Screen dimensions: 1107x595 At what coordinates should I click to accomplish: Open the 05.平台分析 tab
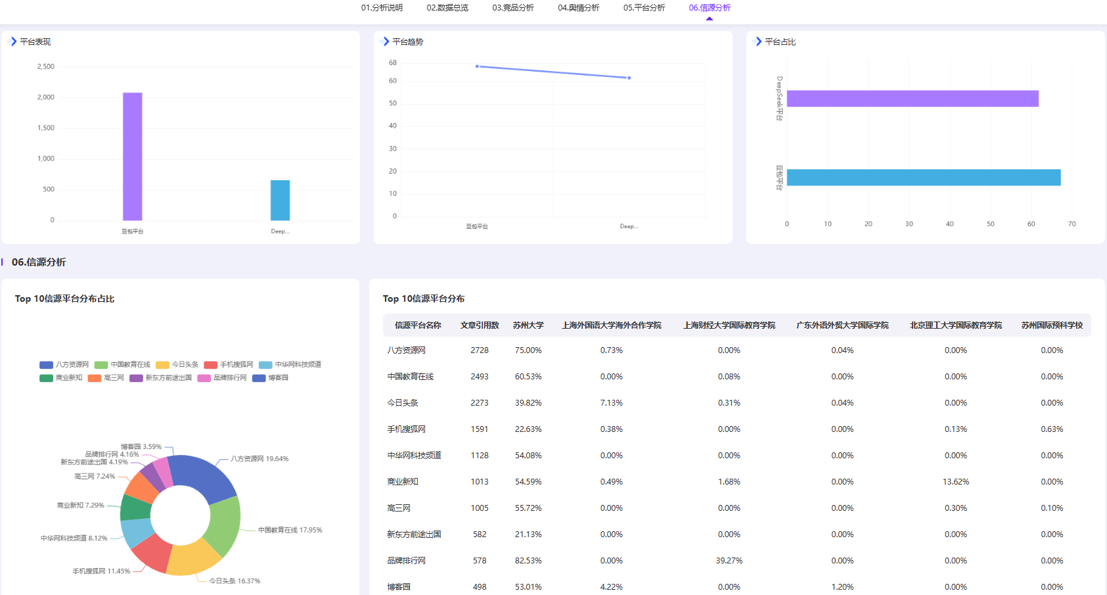pos(644,8)
